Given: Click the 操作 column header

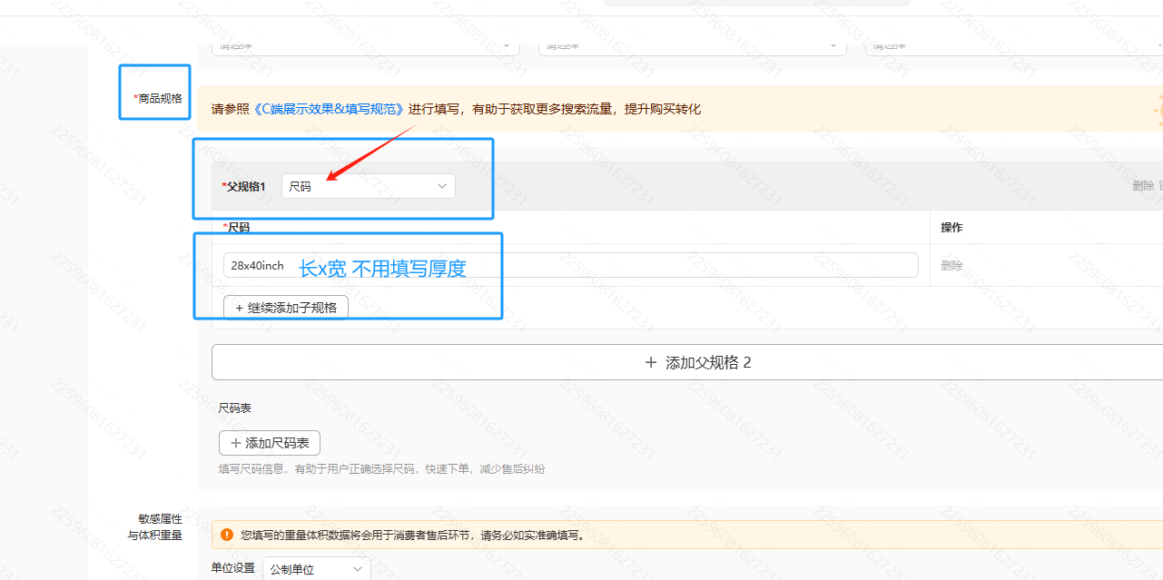Looking at the screenshot, I should click(x=951, y=227).
